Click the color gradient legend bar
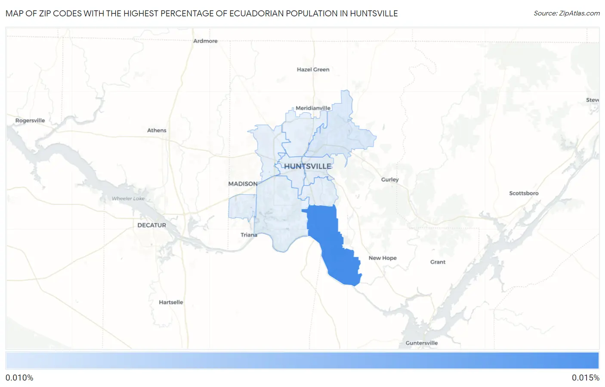This screenshot has height=387, width=605. (x=302, y=361)
